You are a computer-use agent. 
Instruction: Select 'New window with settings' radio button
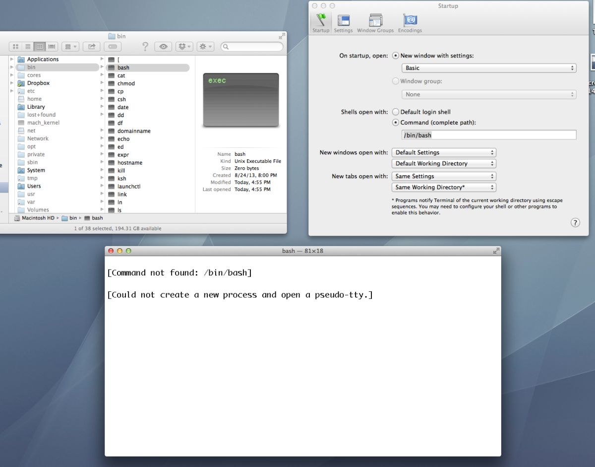click(396, 56)
